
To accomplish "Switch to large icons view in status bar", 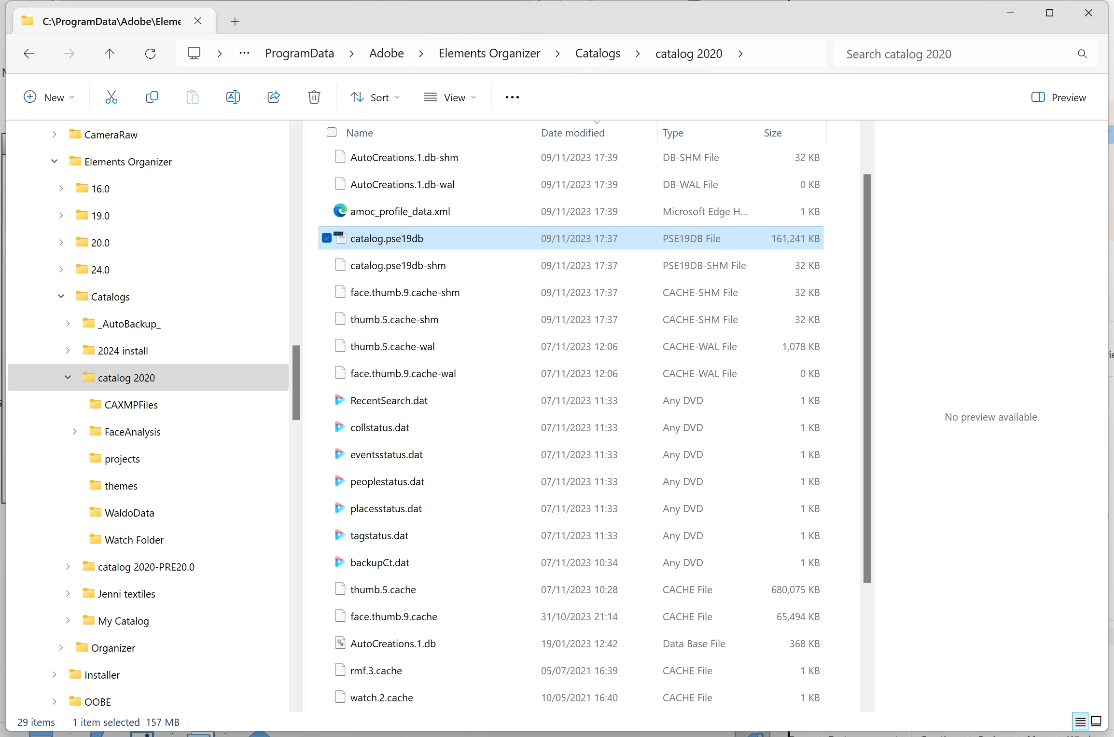I will tap(1096, 721).
